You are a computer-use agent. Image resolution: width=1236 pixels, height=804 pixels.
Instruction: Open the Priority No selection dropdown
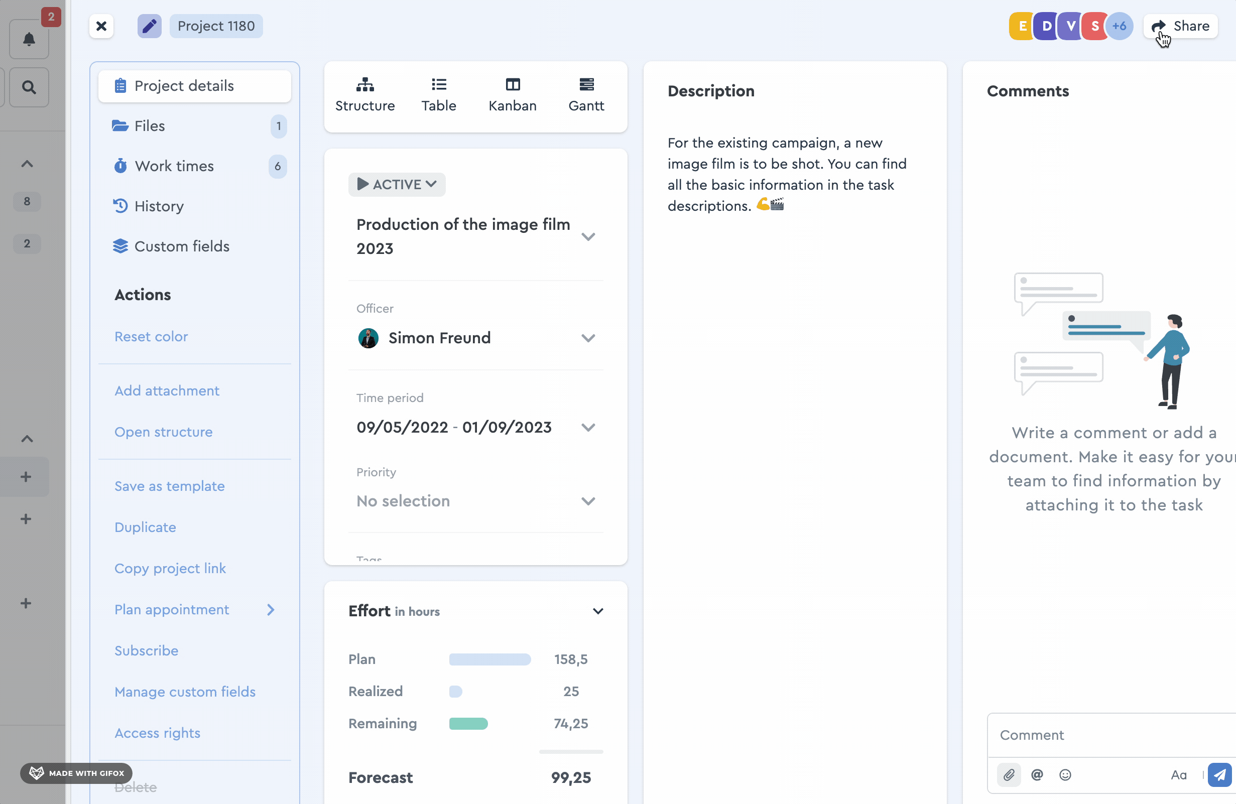click(x=475, y=501)
